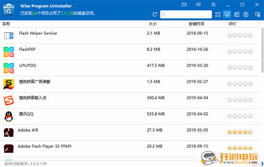Open the Windows apps view icon
Image resolution: width=264 pixels, height=167 pixels.
tap(237, 15)
